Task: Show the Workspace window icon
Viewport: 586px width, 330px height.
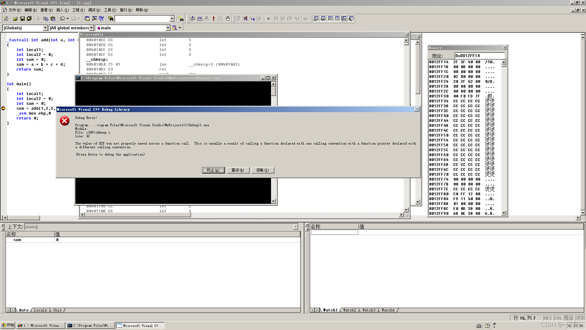Action: click(x=87, y=19)
